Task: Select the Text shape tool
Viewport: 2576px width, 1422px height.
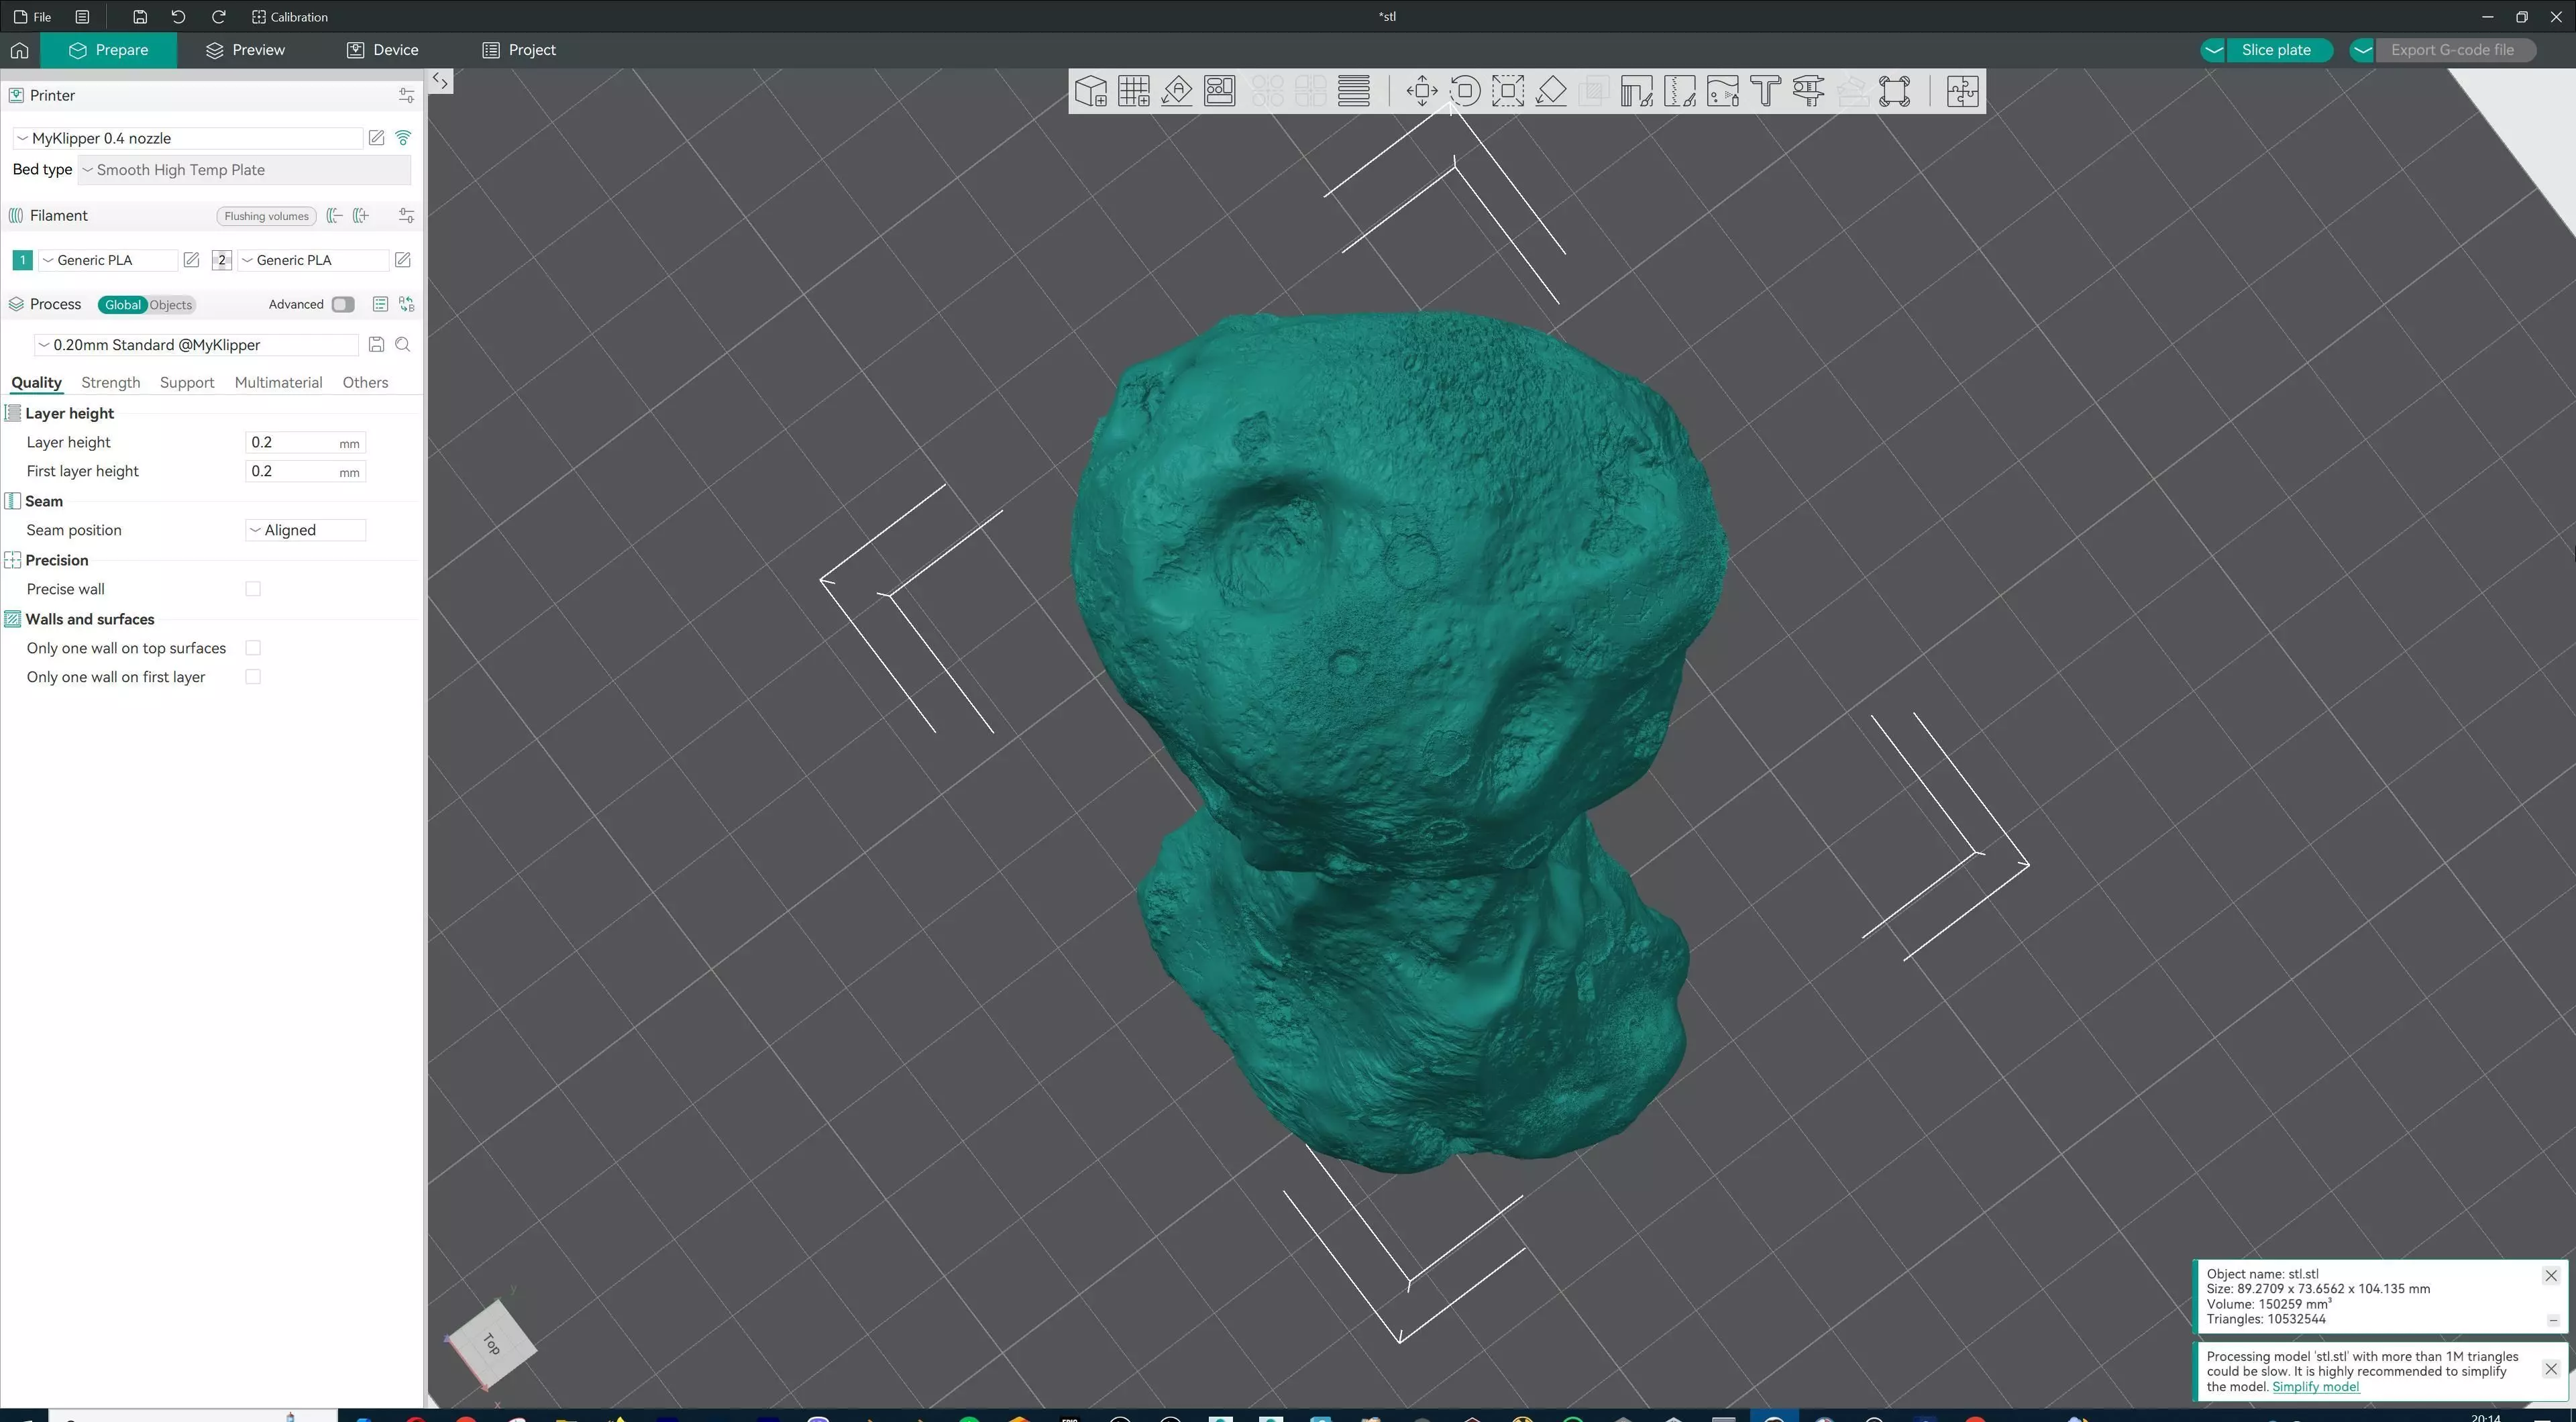Action: tap(1765, 91)
